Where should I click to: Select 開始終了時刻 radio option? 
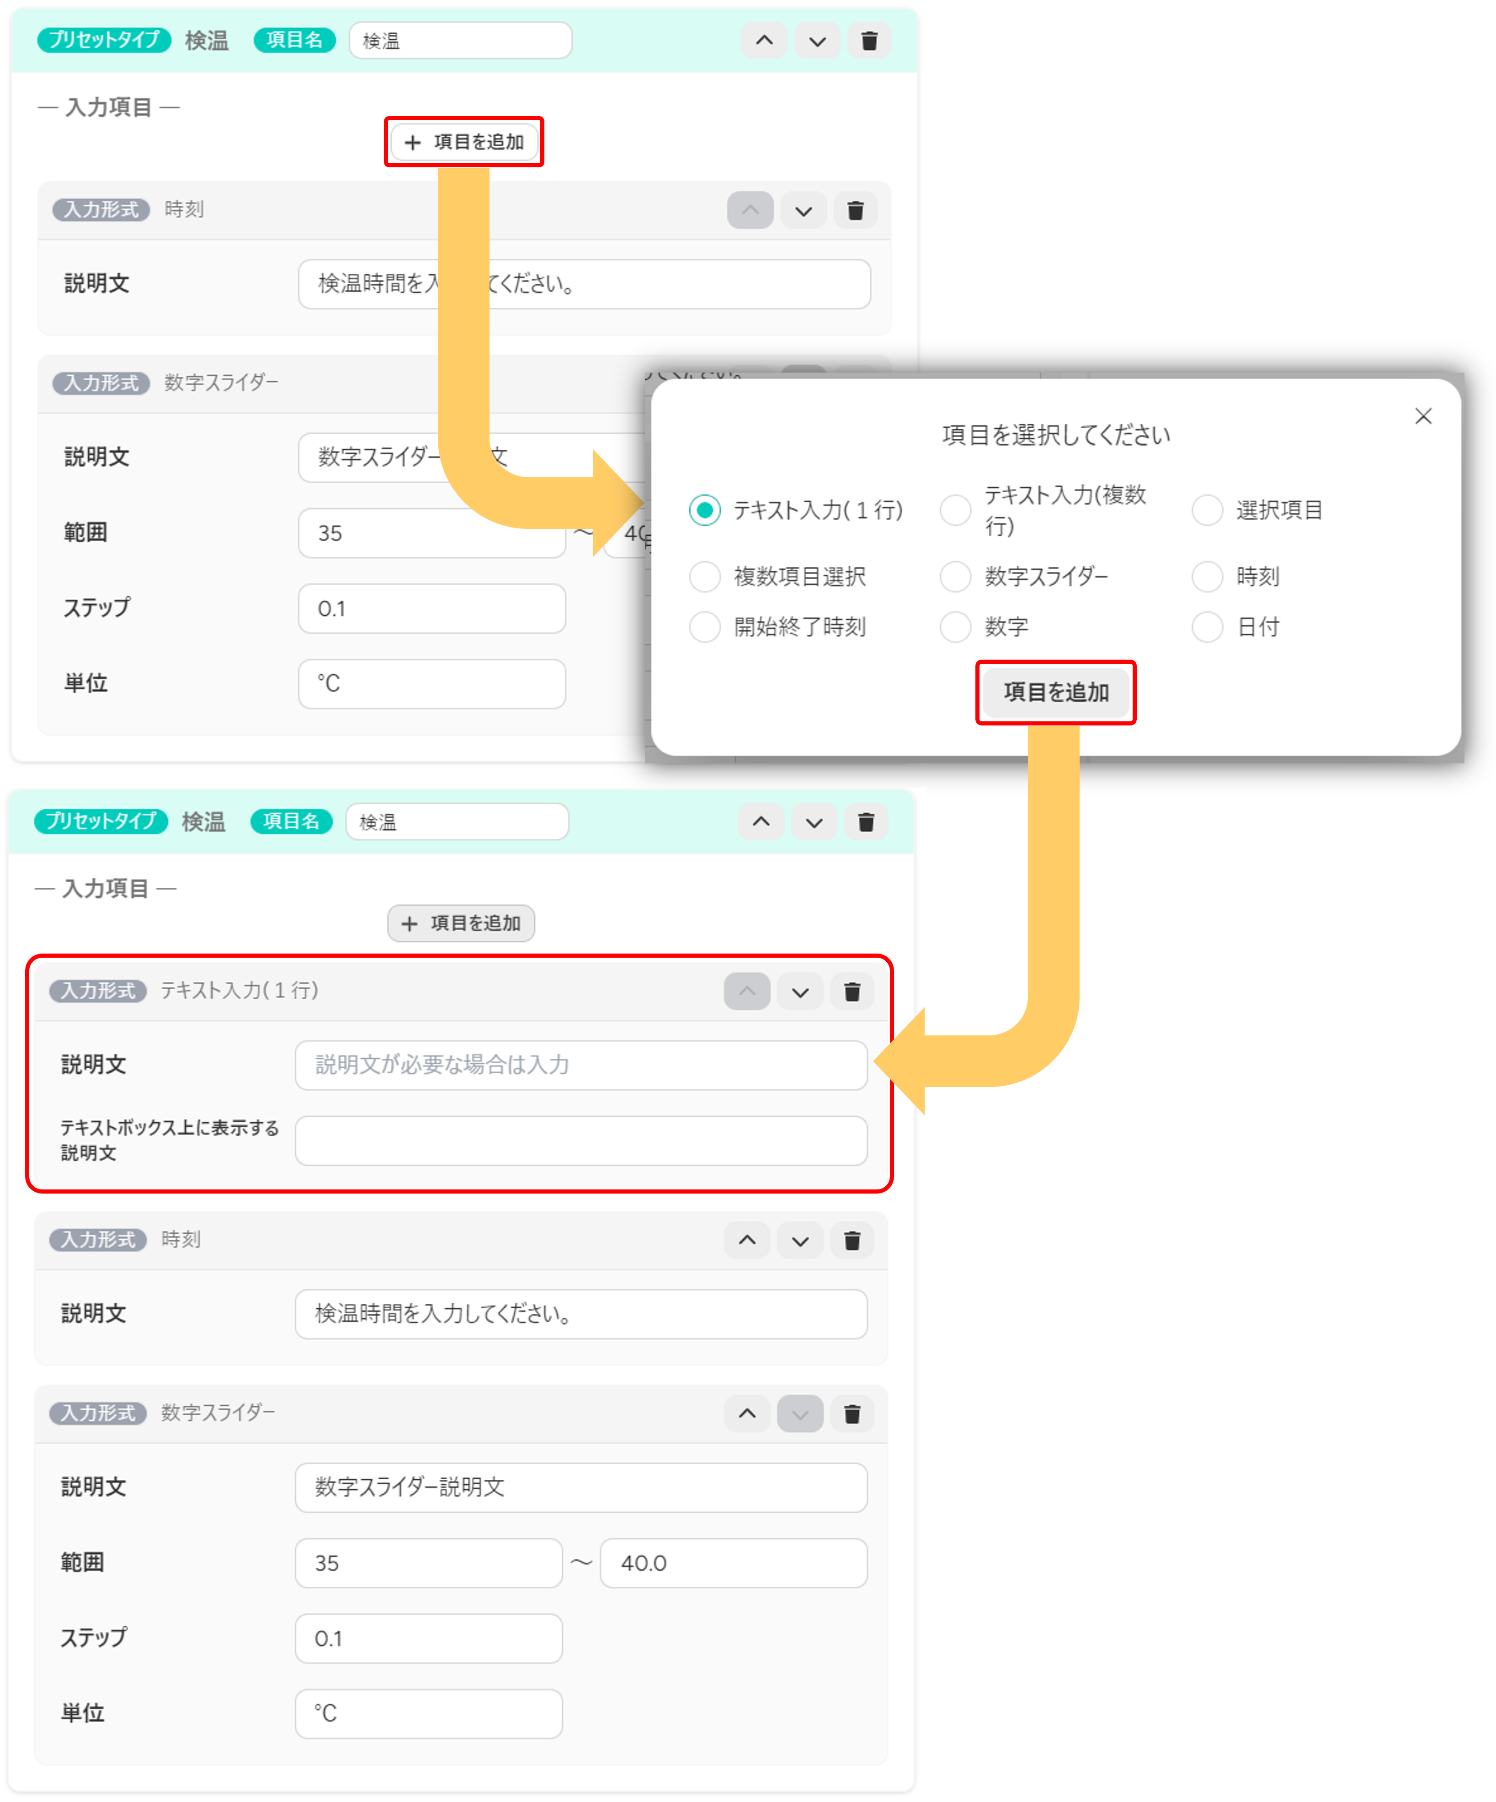pyautogui.click(x=704, y=627)
